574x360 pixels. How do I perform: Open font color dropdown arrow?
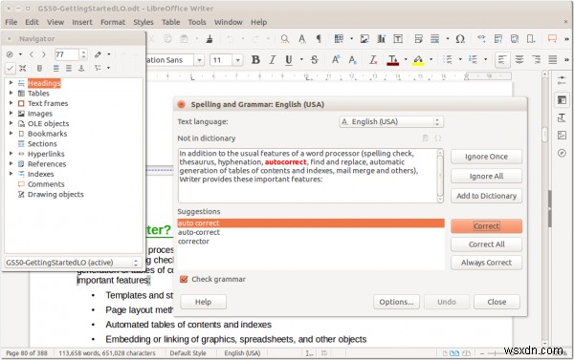point(406,59)
